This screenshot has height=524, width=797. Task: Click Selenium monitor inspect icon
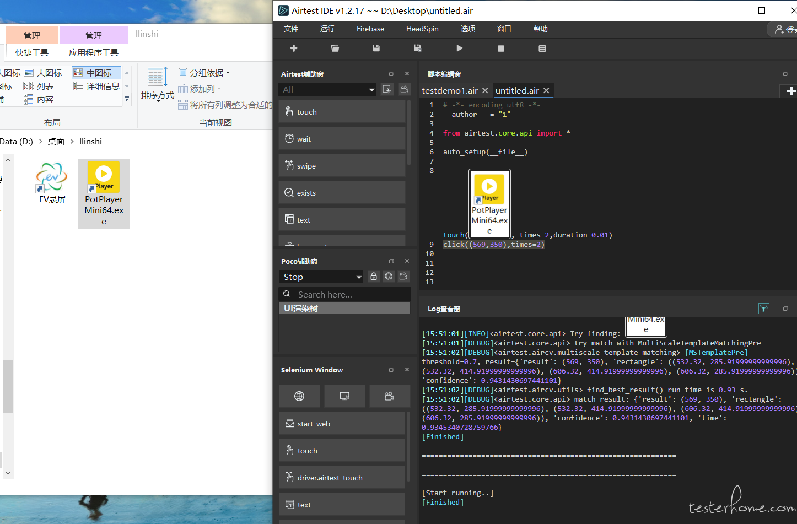pos(344,396)
